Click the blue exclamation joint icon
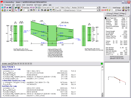The image size is (131, 98). [13, 8]
